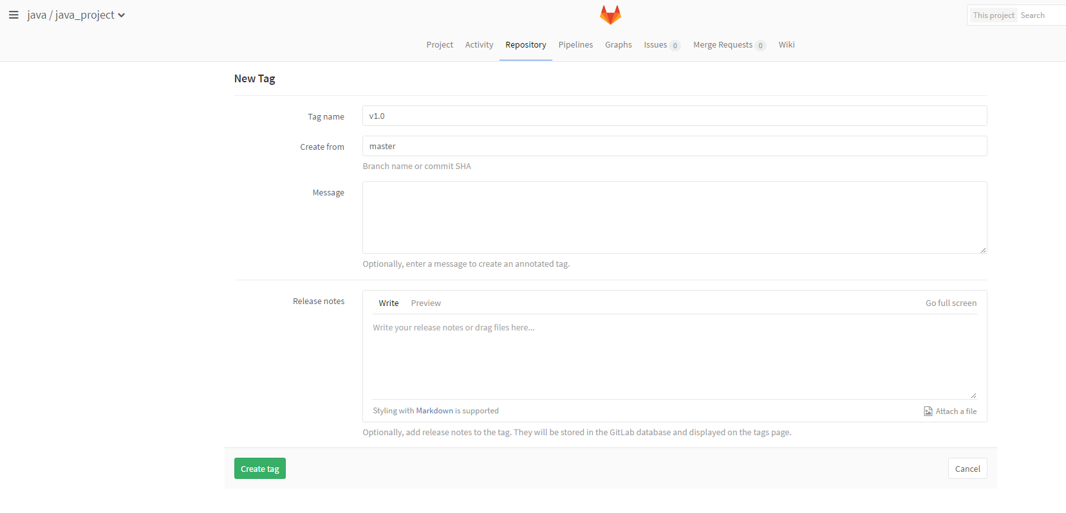Click the project Search box

[x=1040, y=15]
